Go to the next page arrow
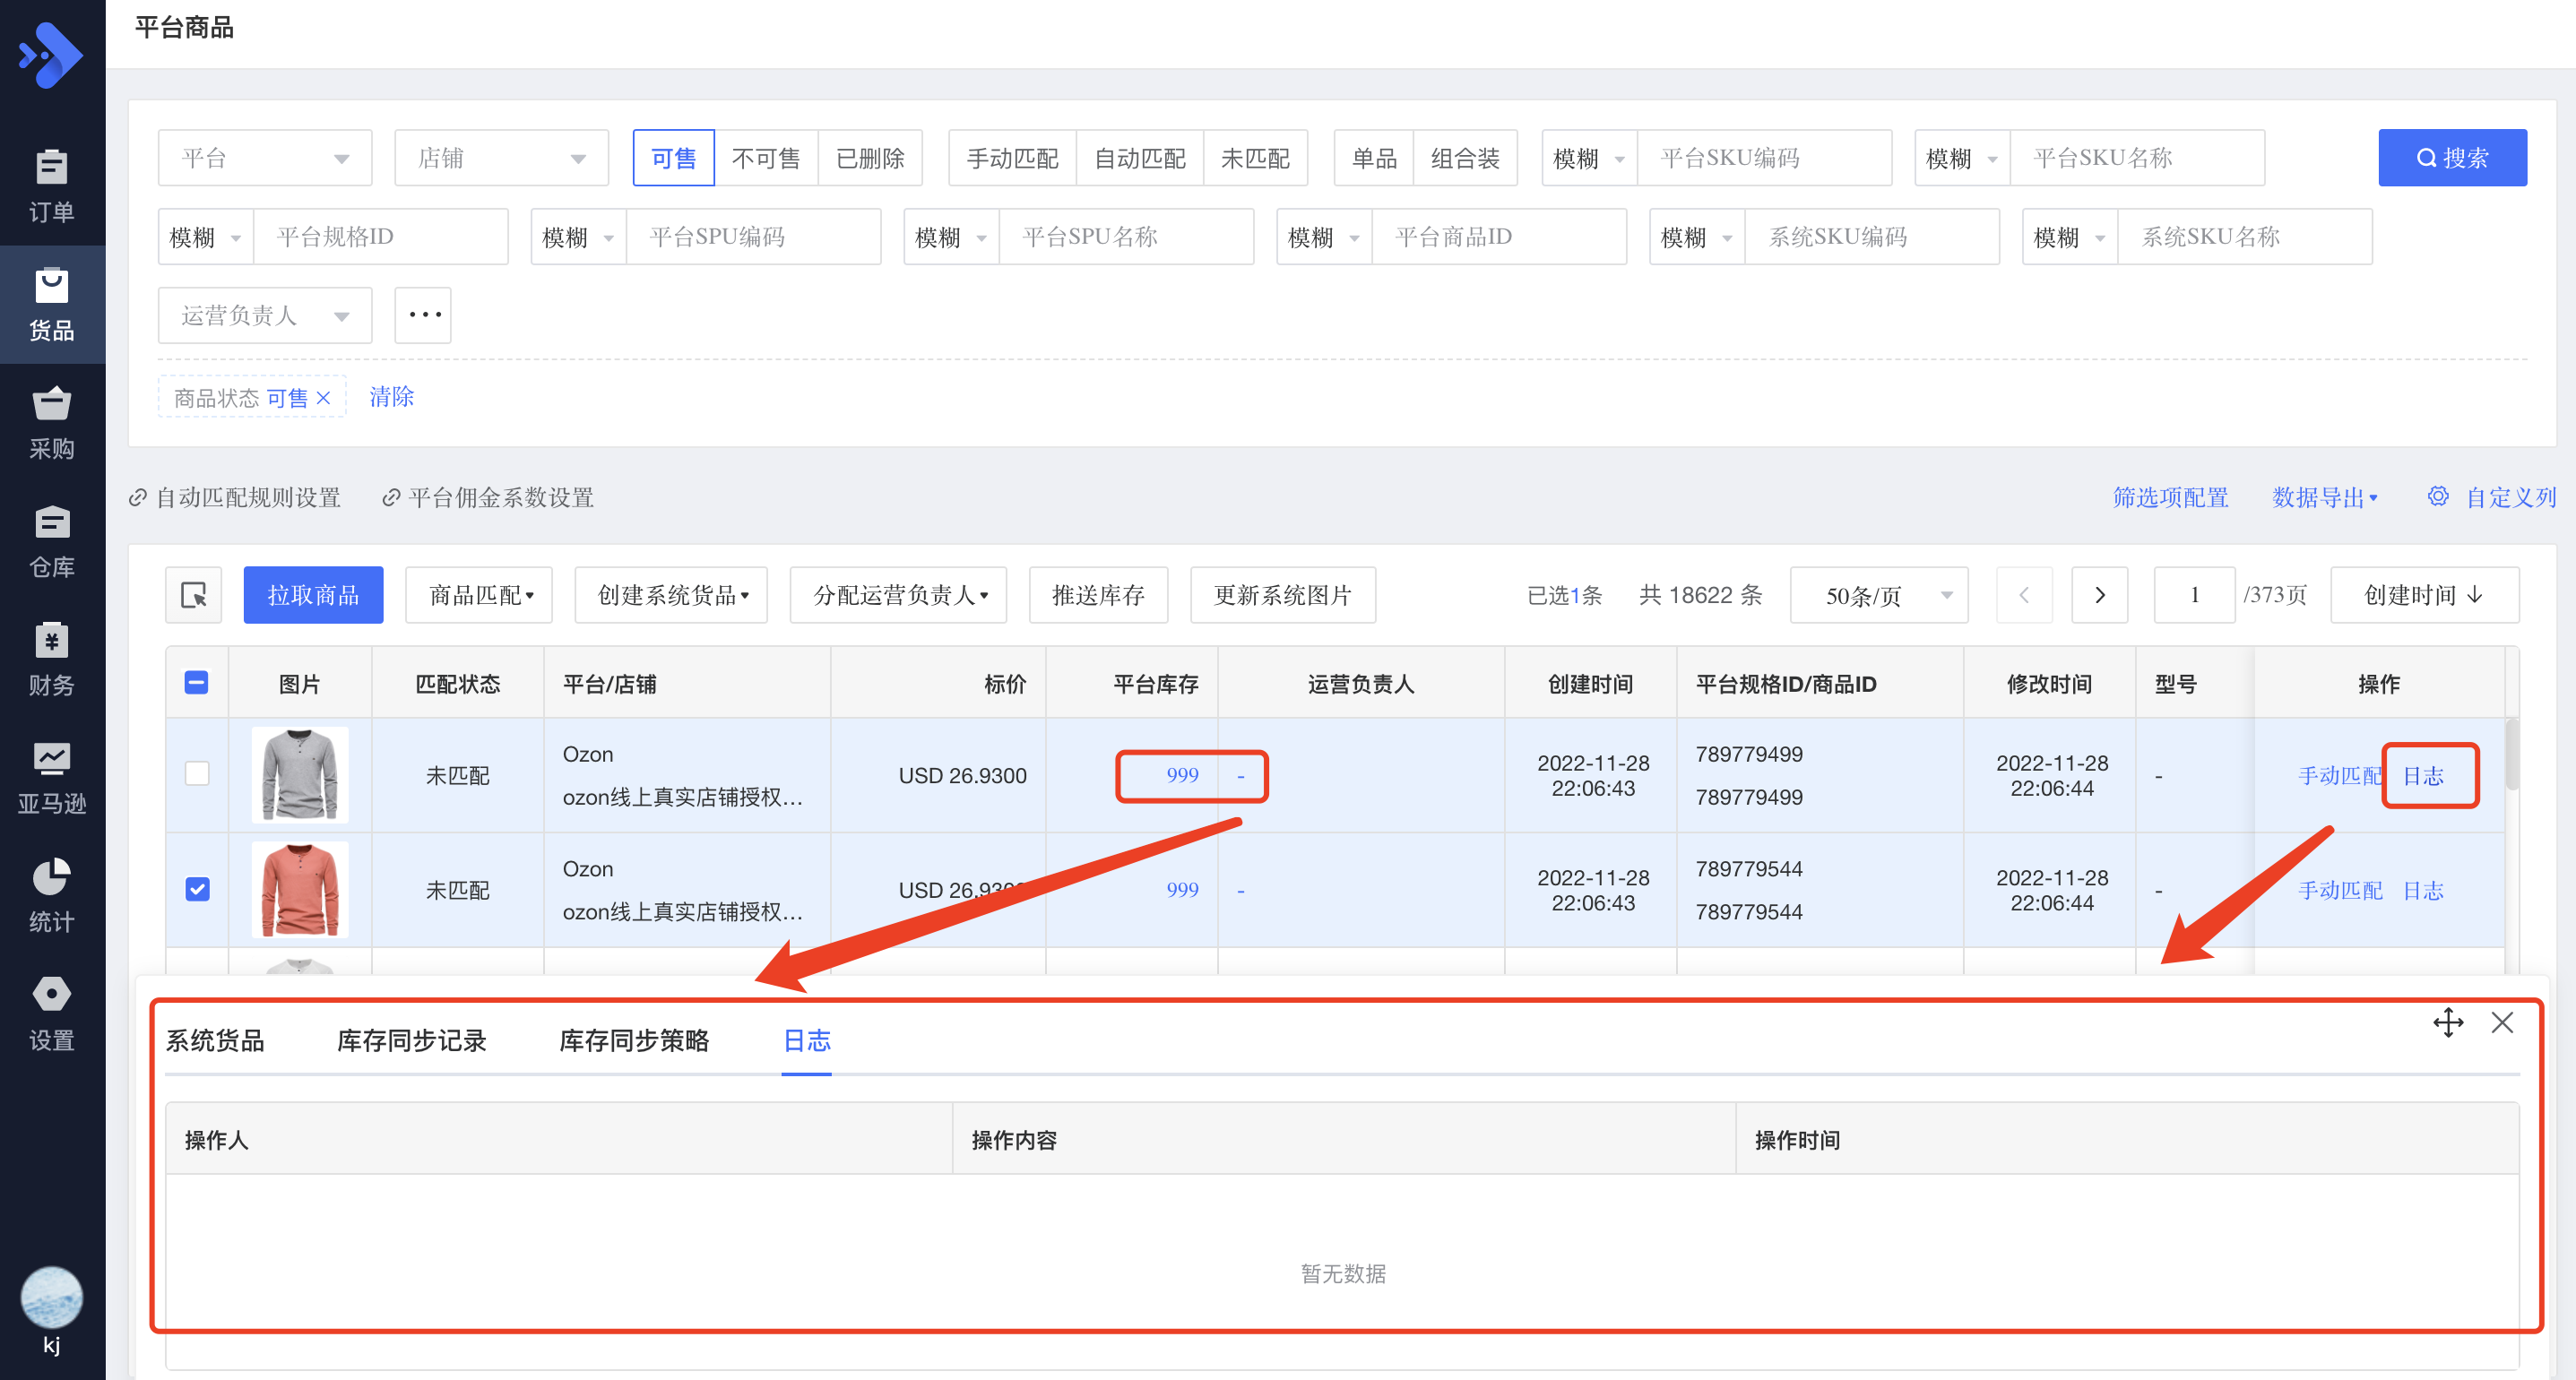 (x=2099, y=595)
